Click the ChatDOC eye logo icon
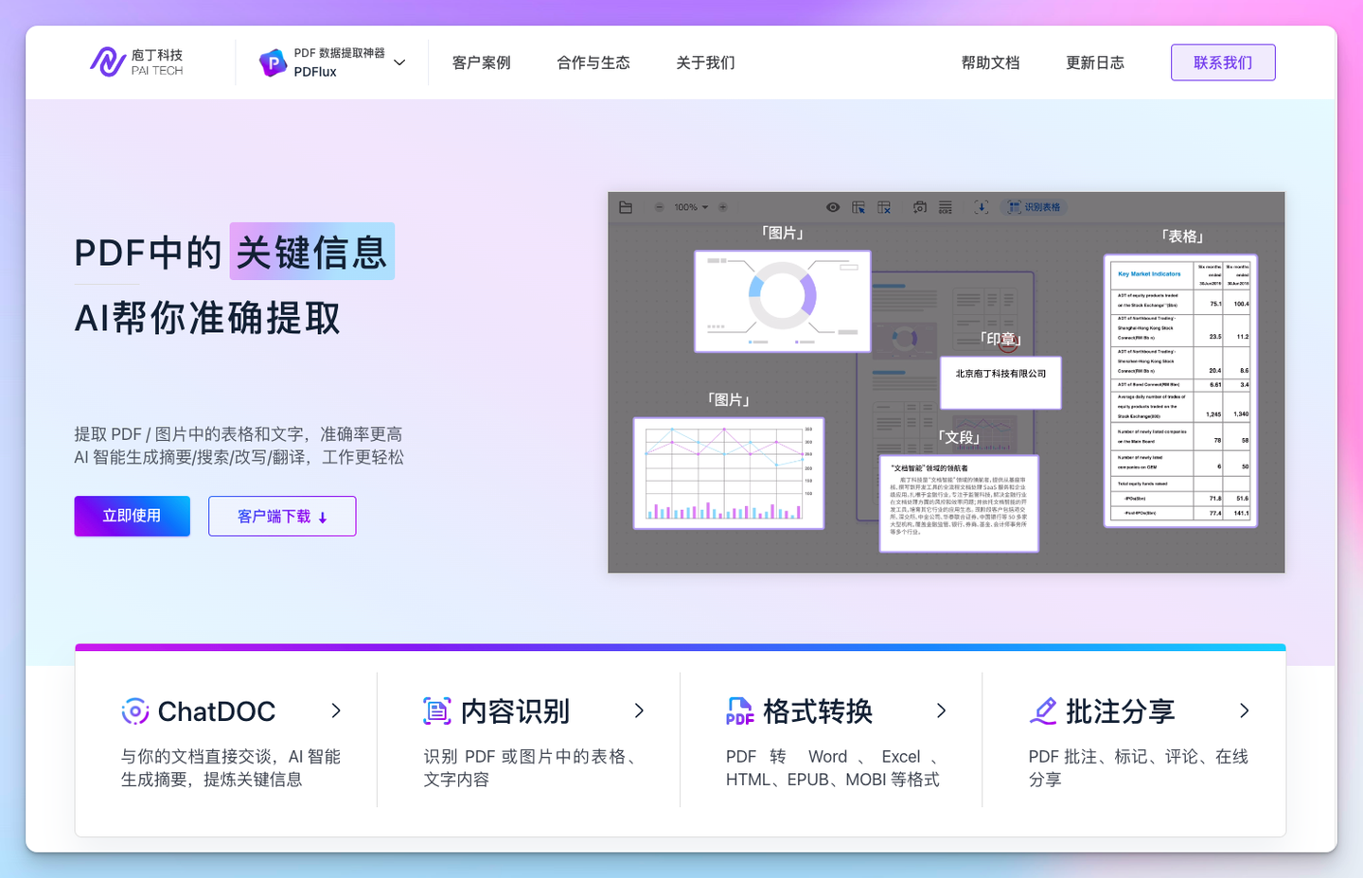 (135, 711)
